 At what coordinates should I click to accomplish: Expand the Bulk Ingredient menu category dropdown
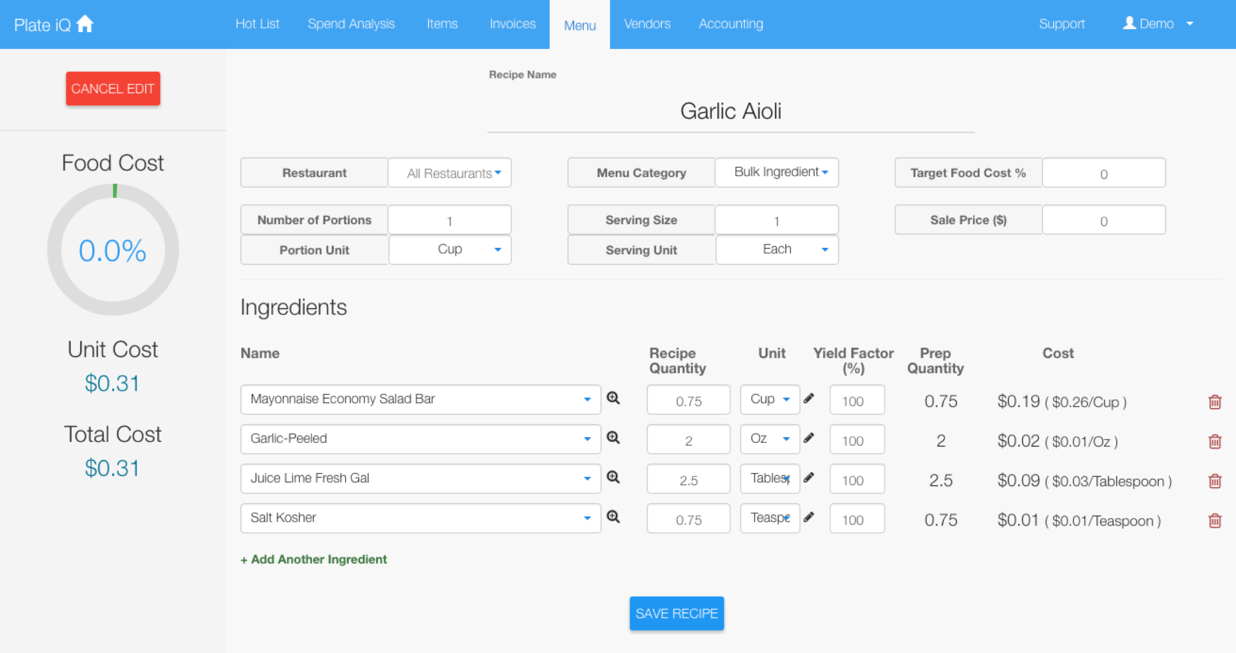tap(776, 172)
